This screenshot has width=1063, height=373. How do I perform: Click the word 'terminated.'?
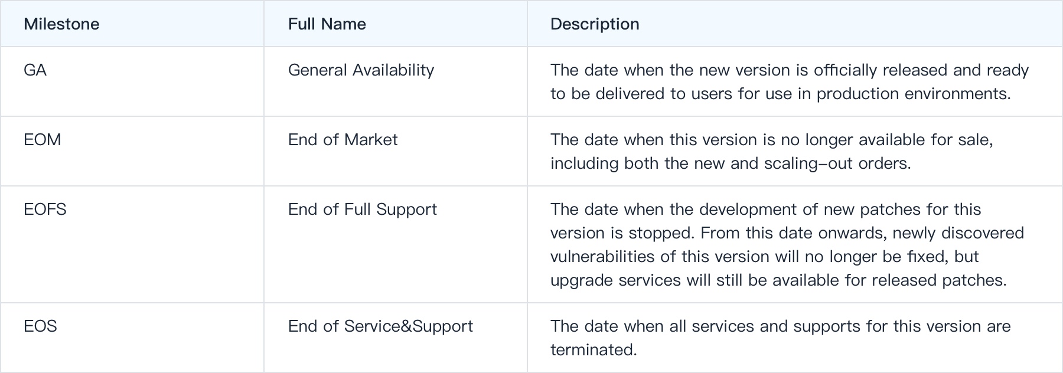594,350
